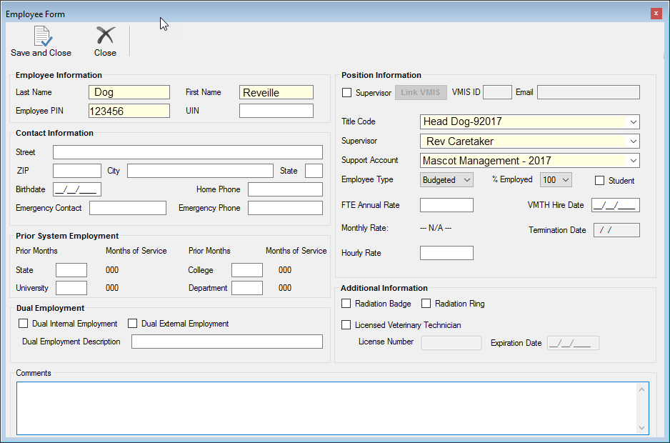Click the ZIP input field
The width and height of the screenshot is (670, 443).
click(77, 171)
